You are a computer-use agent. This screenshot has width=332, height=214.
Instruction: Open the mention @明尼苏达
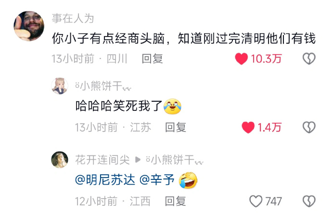[105, 180]
